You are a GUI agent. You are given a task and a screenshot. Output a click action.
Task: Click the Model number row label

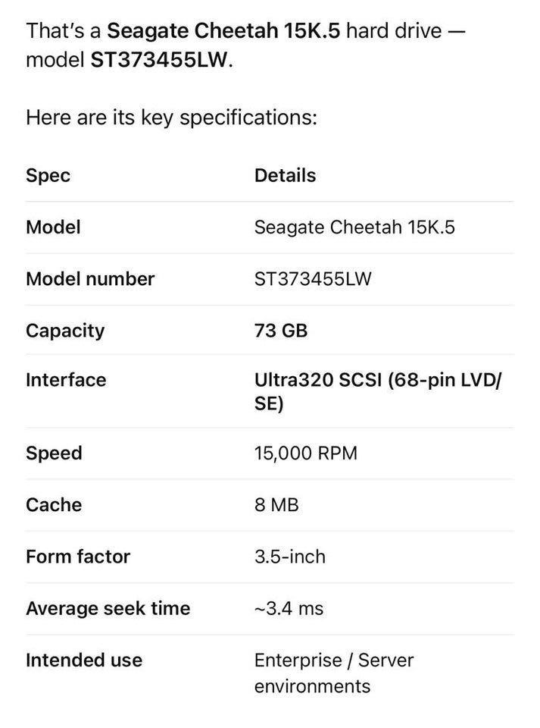click(x=89, y=279)
